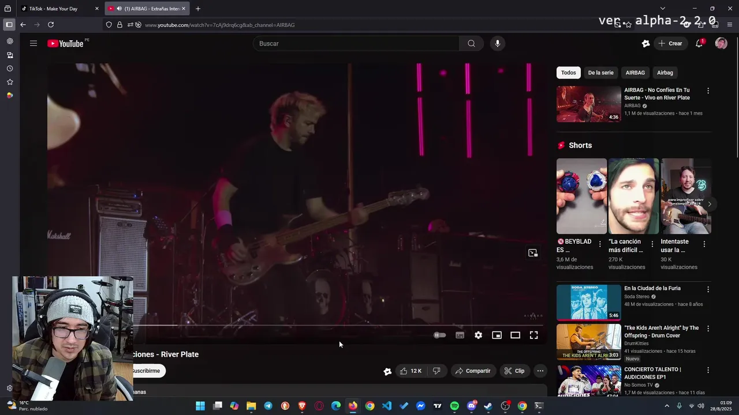Show next Shorts with arrow chevron
Screen dimensions: 739x415
(710, 204)
